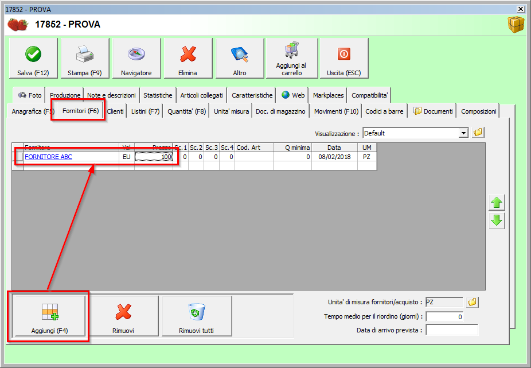Image resolution: width=531 pixels, height=368 pixels.
Task: Close the 17852 - PROVA window
Action: tap(521, 9)
